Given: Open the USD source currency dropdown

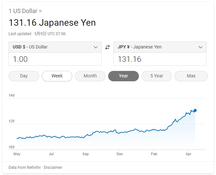Looking at the screenshot, I should click(x=55, y=47).
